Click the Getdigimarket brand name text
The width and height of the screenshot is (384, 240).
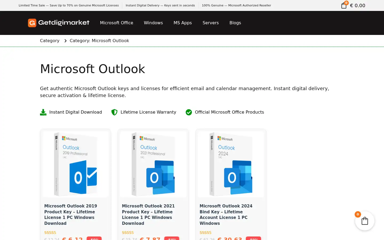tap(64, 23)
